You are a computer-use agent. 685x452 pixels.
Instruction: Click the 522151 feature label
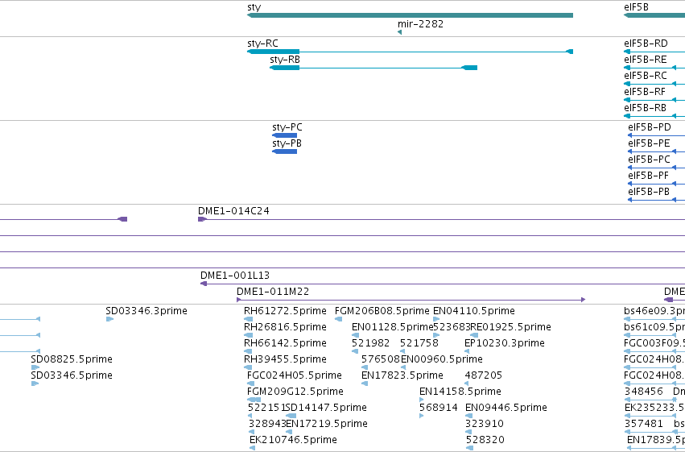pyautogui.click(x=266, y=408)
